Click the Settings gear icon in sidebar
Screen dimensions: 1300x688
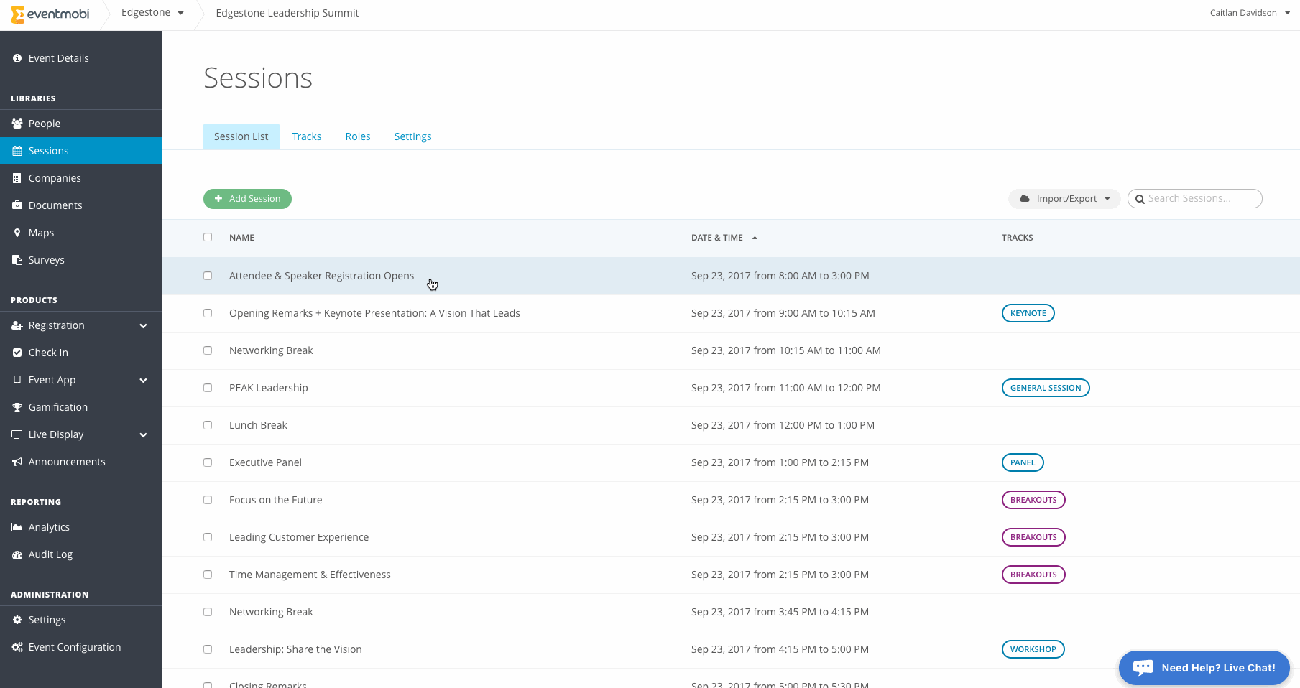[17, 620]
